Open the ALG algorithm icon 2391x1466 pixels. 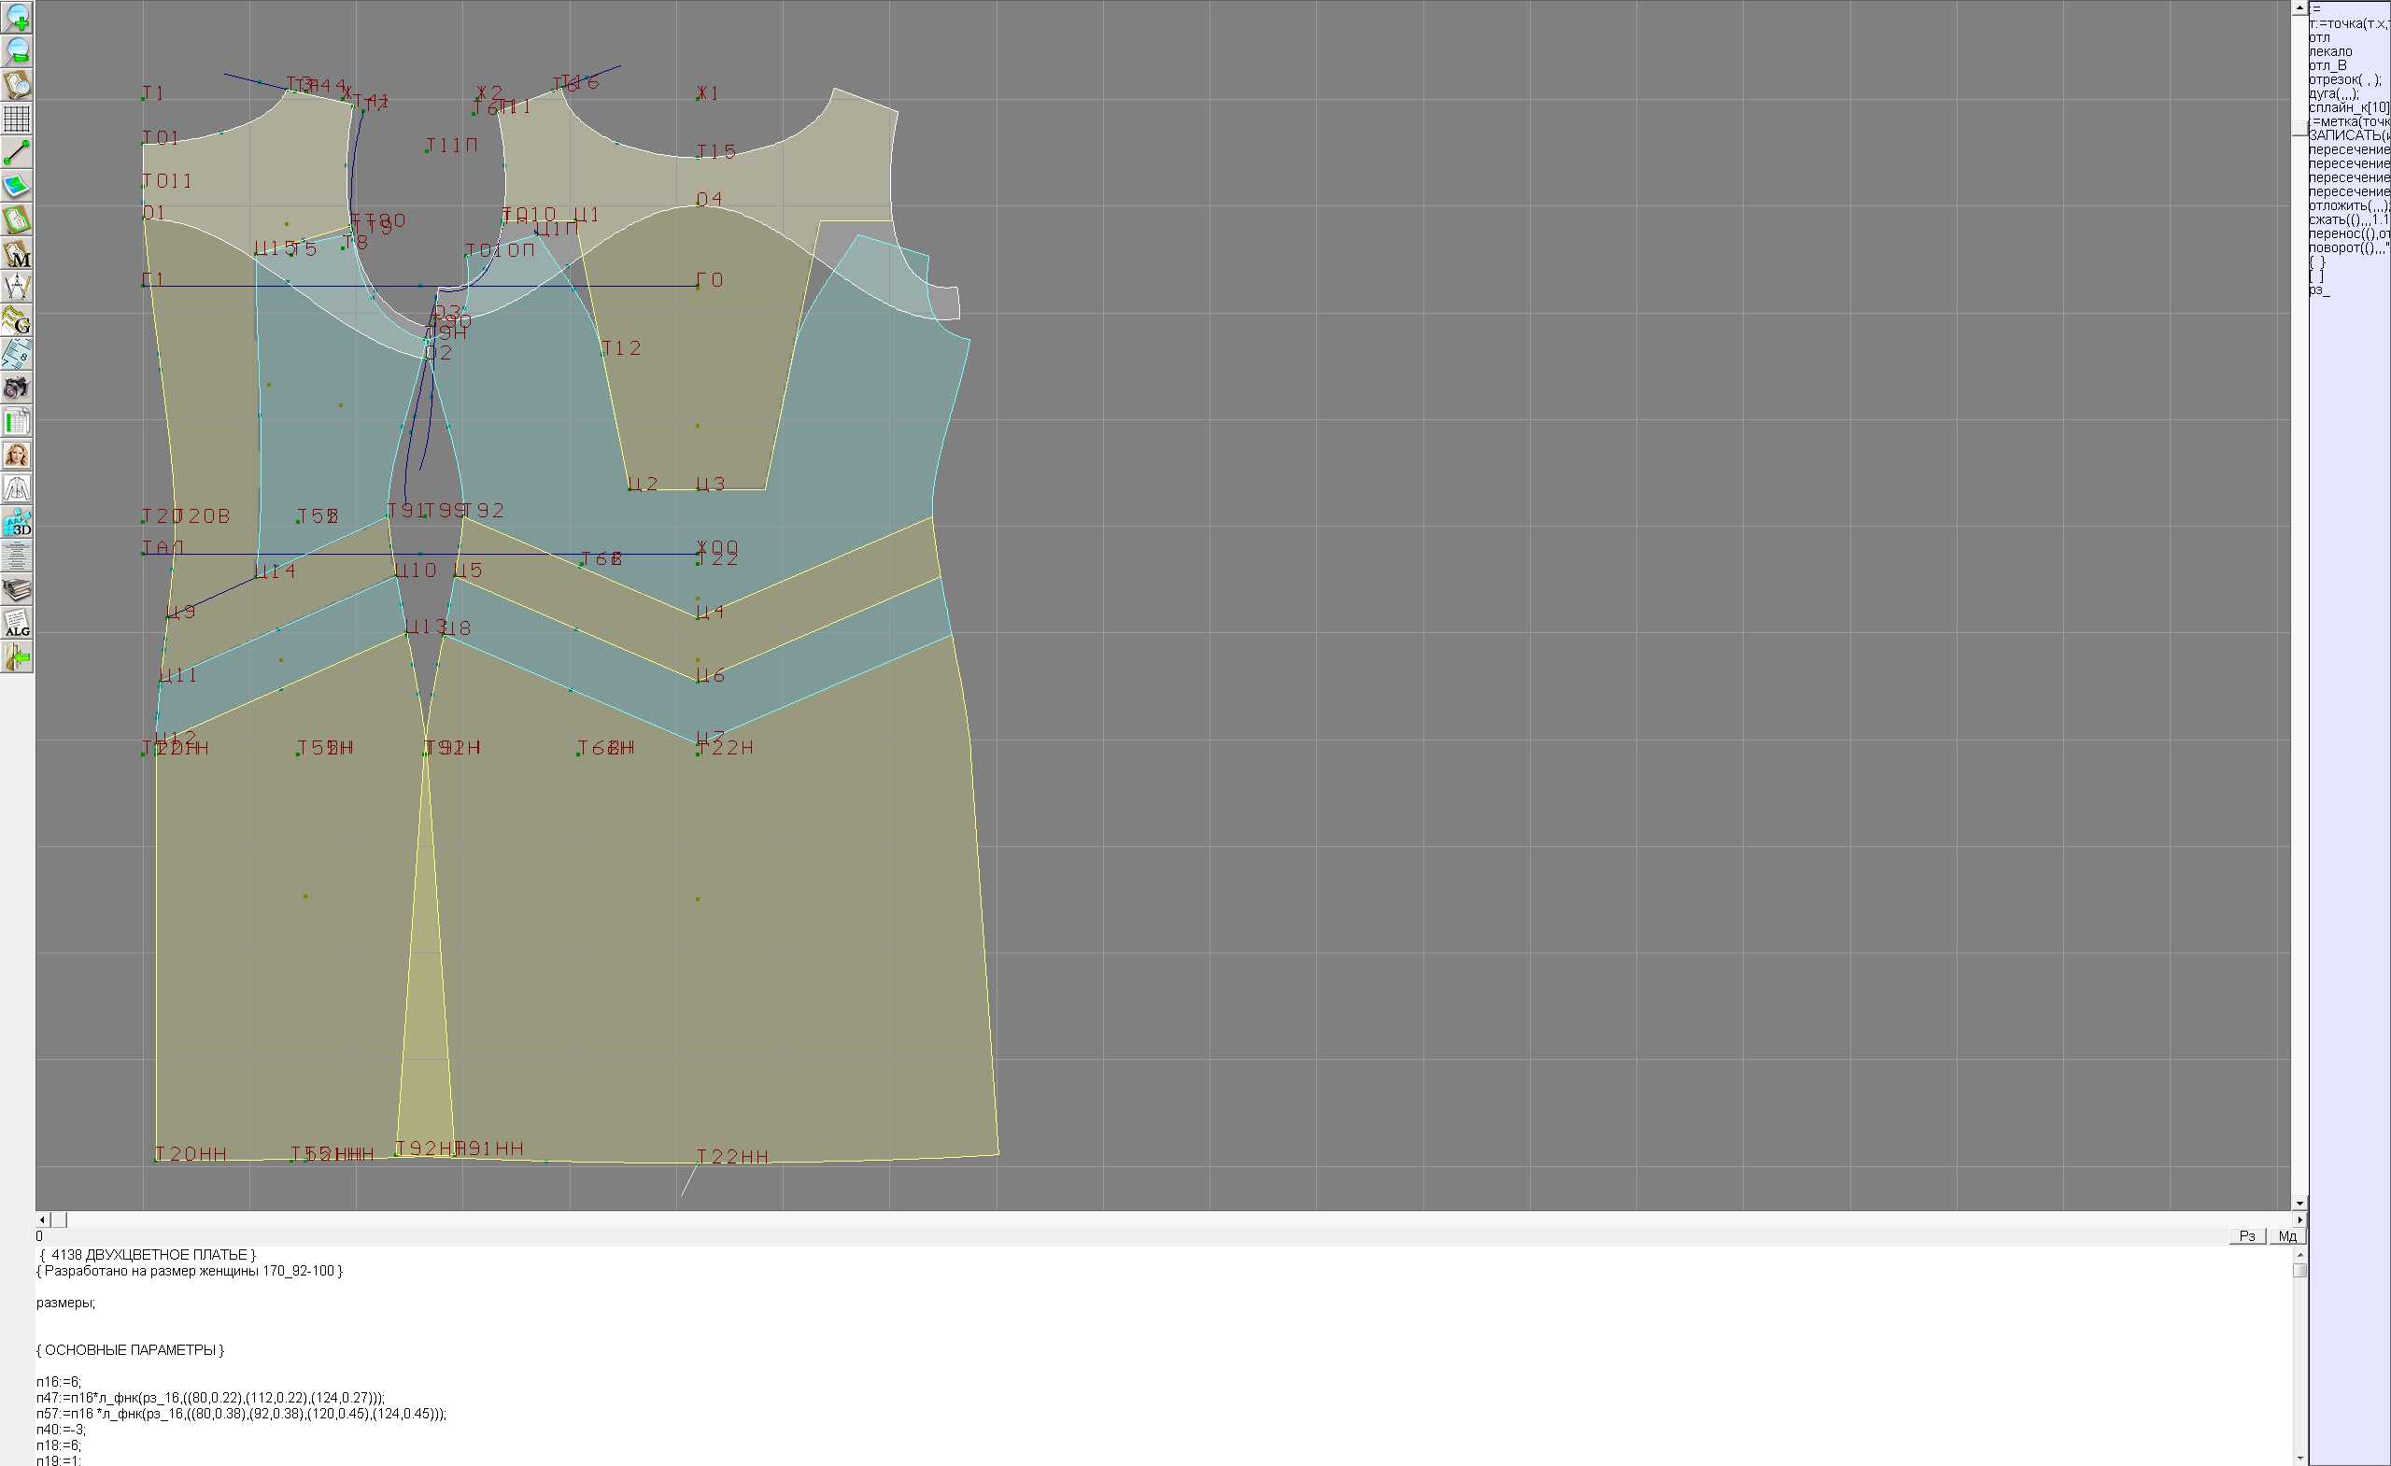[x=17, y=623]
